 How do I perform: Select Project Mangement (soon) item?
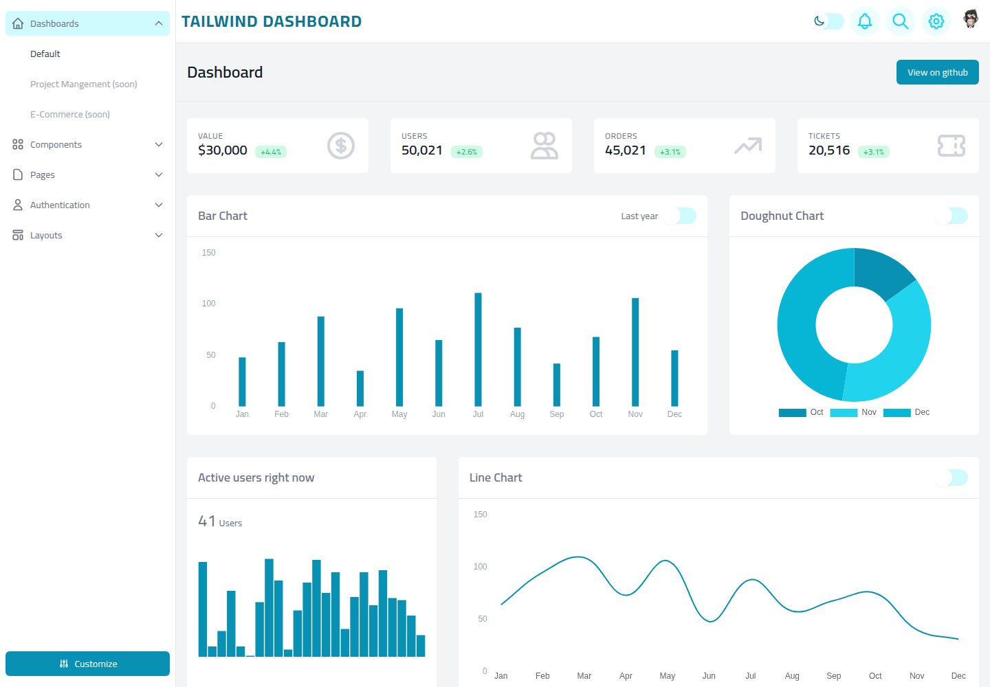[x=84, y=84]
